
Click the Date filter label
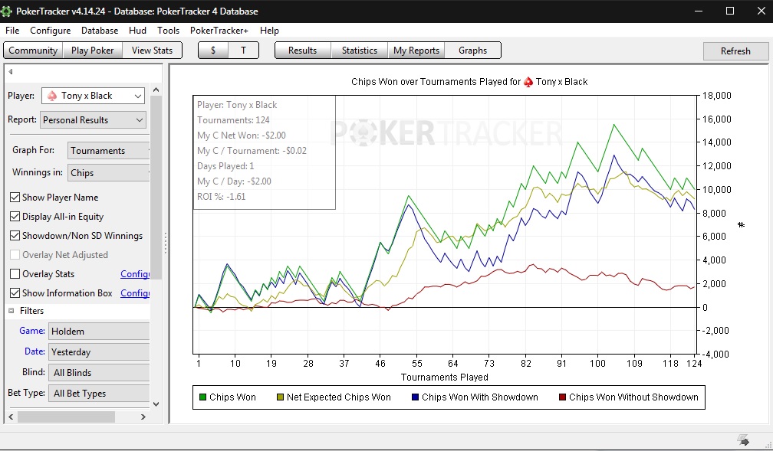click(35, 351)
